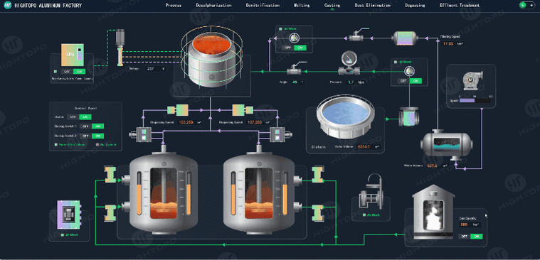Click the transformer cylinder beside UPS
The height and width of the screenshot is (260, 540).
[120, 48]
